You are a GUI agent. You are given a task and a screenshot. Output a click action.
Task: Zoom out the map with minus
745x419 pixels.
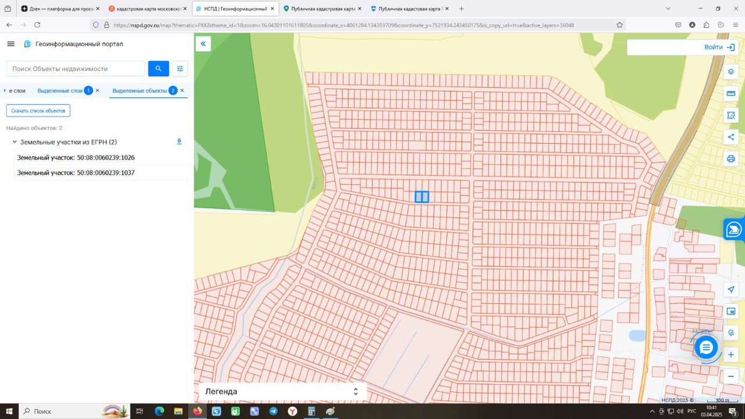731,377
